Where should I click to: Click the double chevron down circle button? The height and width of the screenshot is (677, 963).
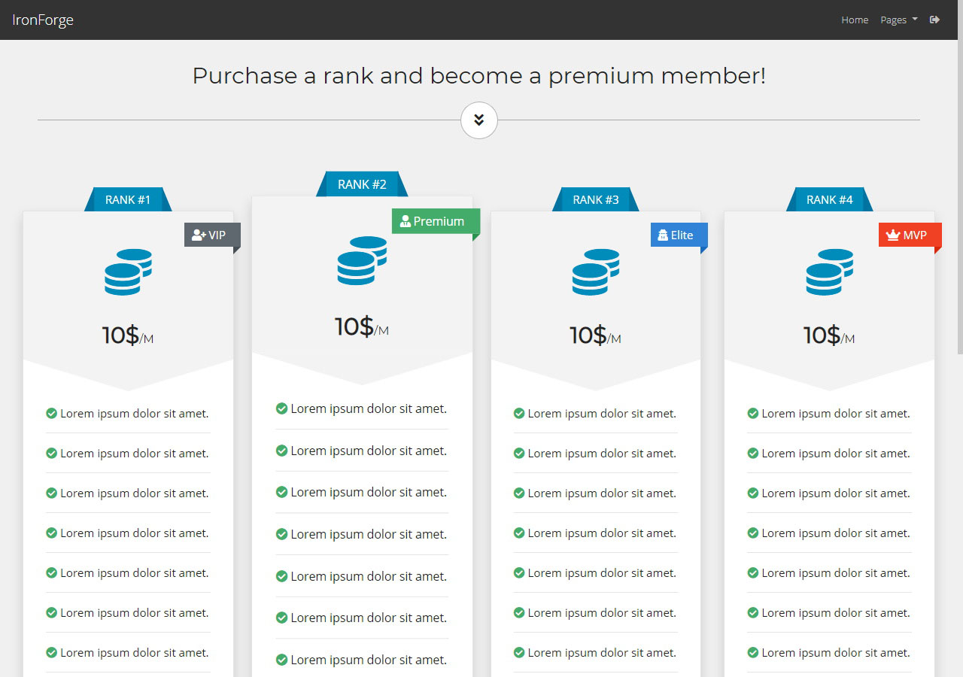tap(479, 120)
